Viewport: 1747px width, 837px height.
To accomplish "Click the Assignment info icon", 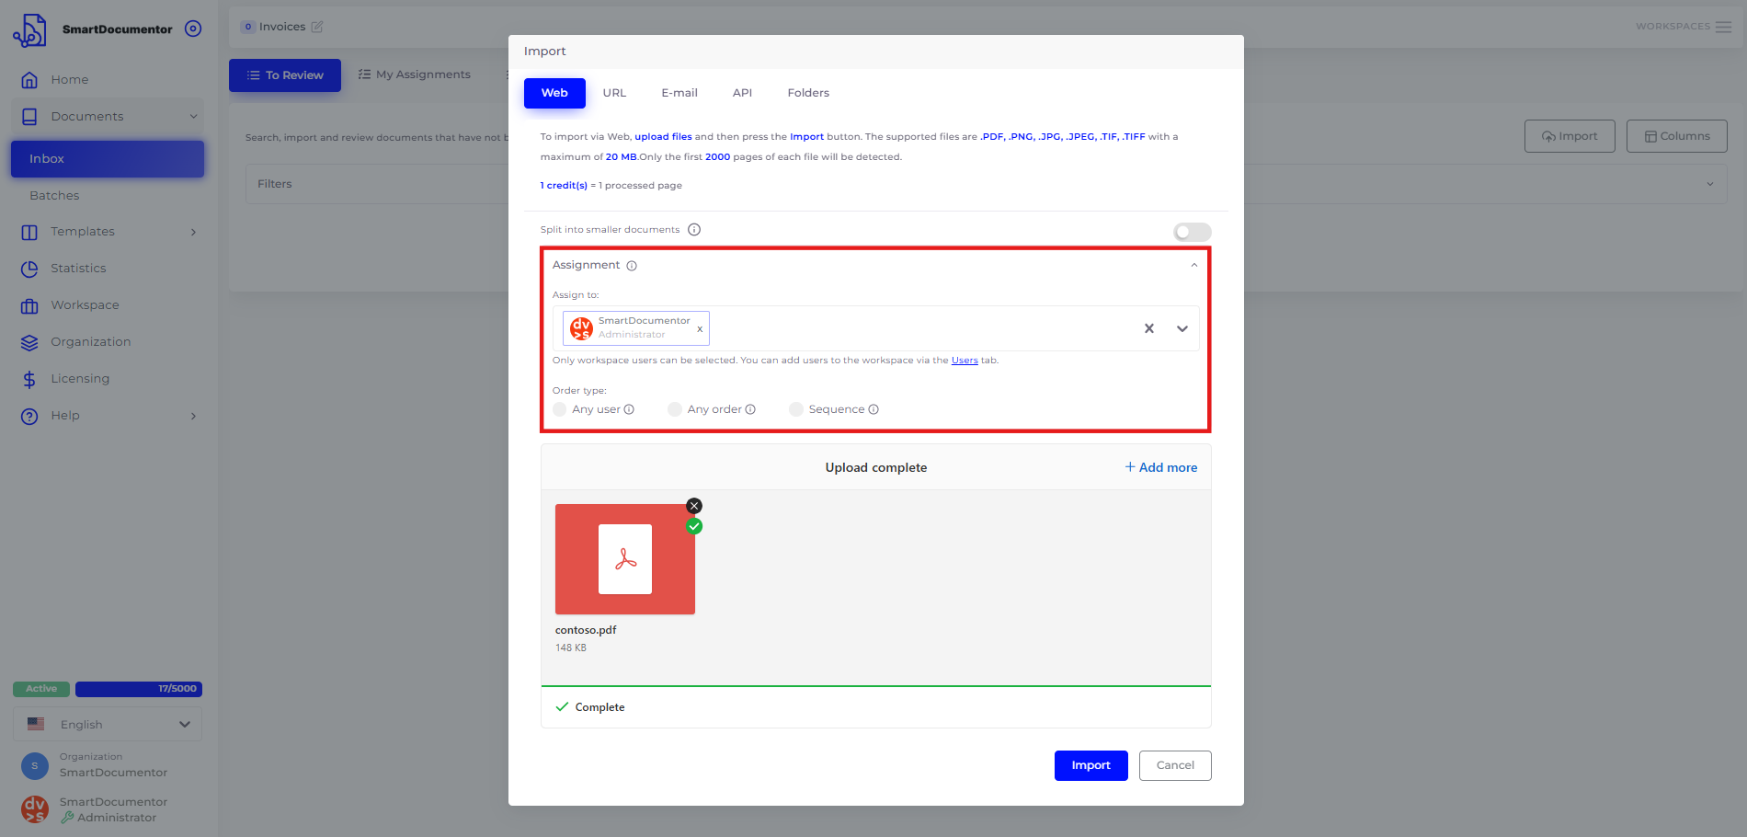I will (x=632, y=266).
